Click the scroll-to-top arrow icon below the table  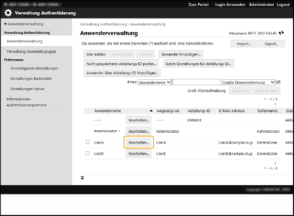[82, 176]
